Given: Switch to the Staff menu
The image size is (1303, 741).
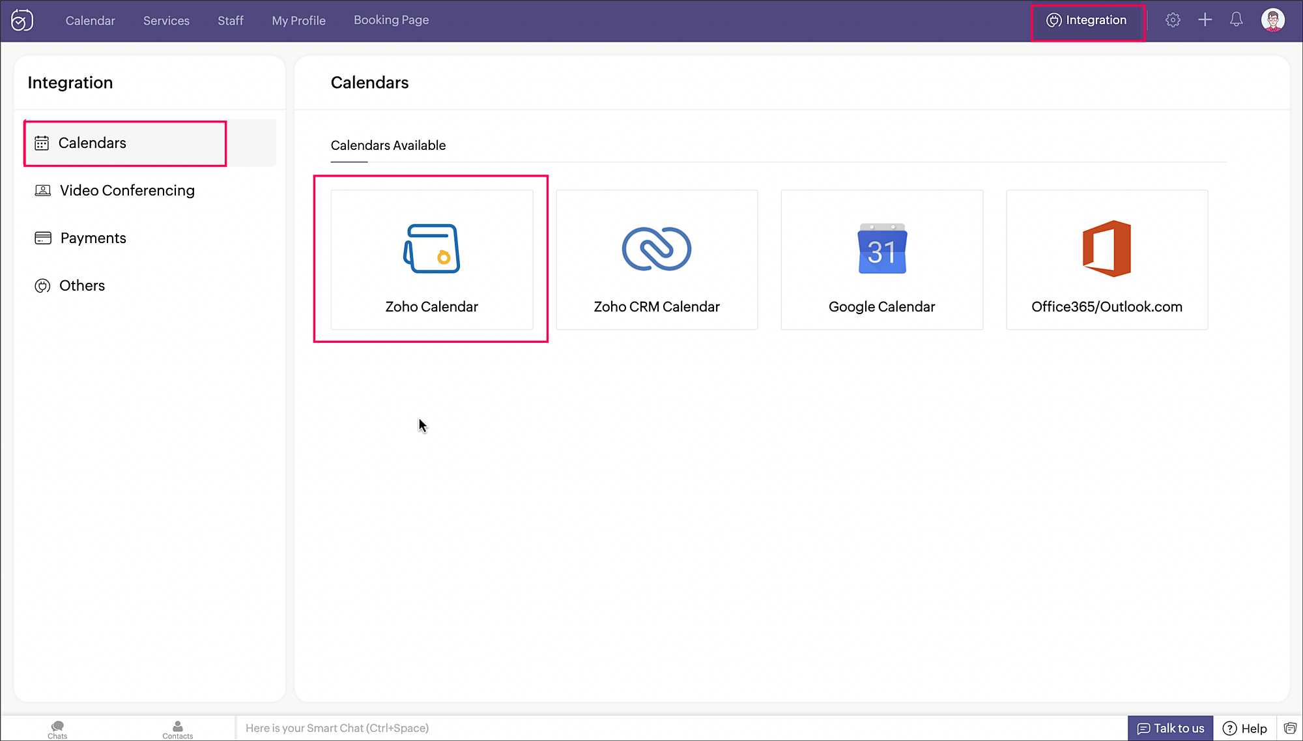Looking at the screenshot, I should tap(231, 21).
